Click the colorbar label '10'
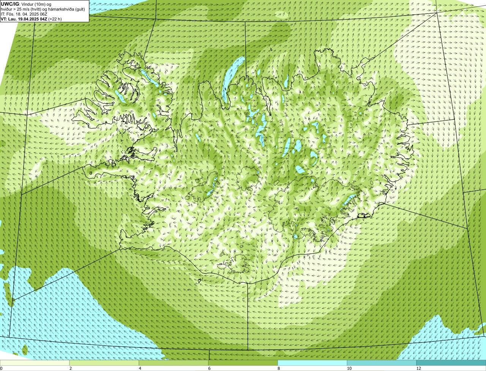Image resolution: width=486 pixels, height=371 pixels. point(349,368)
